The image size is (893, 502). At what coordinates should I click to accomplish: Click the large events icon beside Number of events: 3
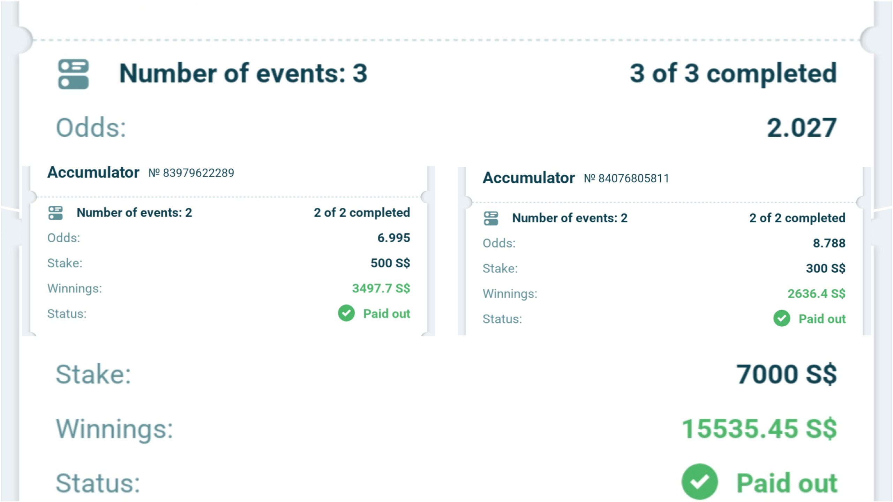pos(73,74)
